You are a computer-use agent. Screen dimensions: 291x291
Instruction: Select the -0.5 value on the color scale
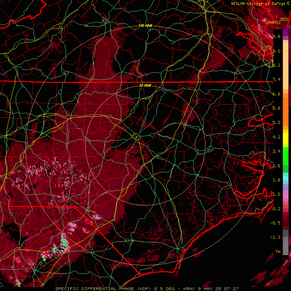[275, 223]
